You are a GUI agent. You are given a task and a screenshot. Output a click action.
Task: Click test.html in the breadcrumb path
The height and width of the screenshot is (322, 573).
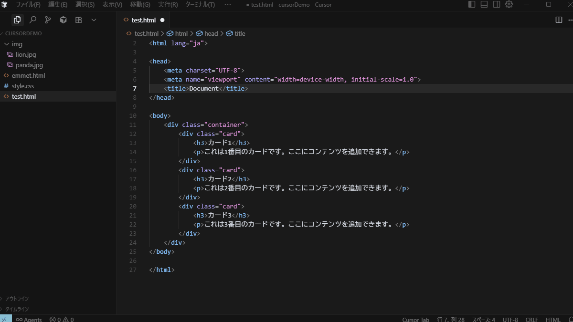coord(146,34)
